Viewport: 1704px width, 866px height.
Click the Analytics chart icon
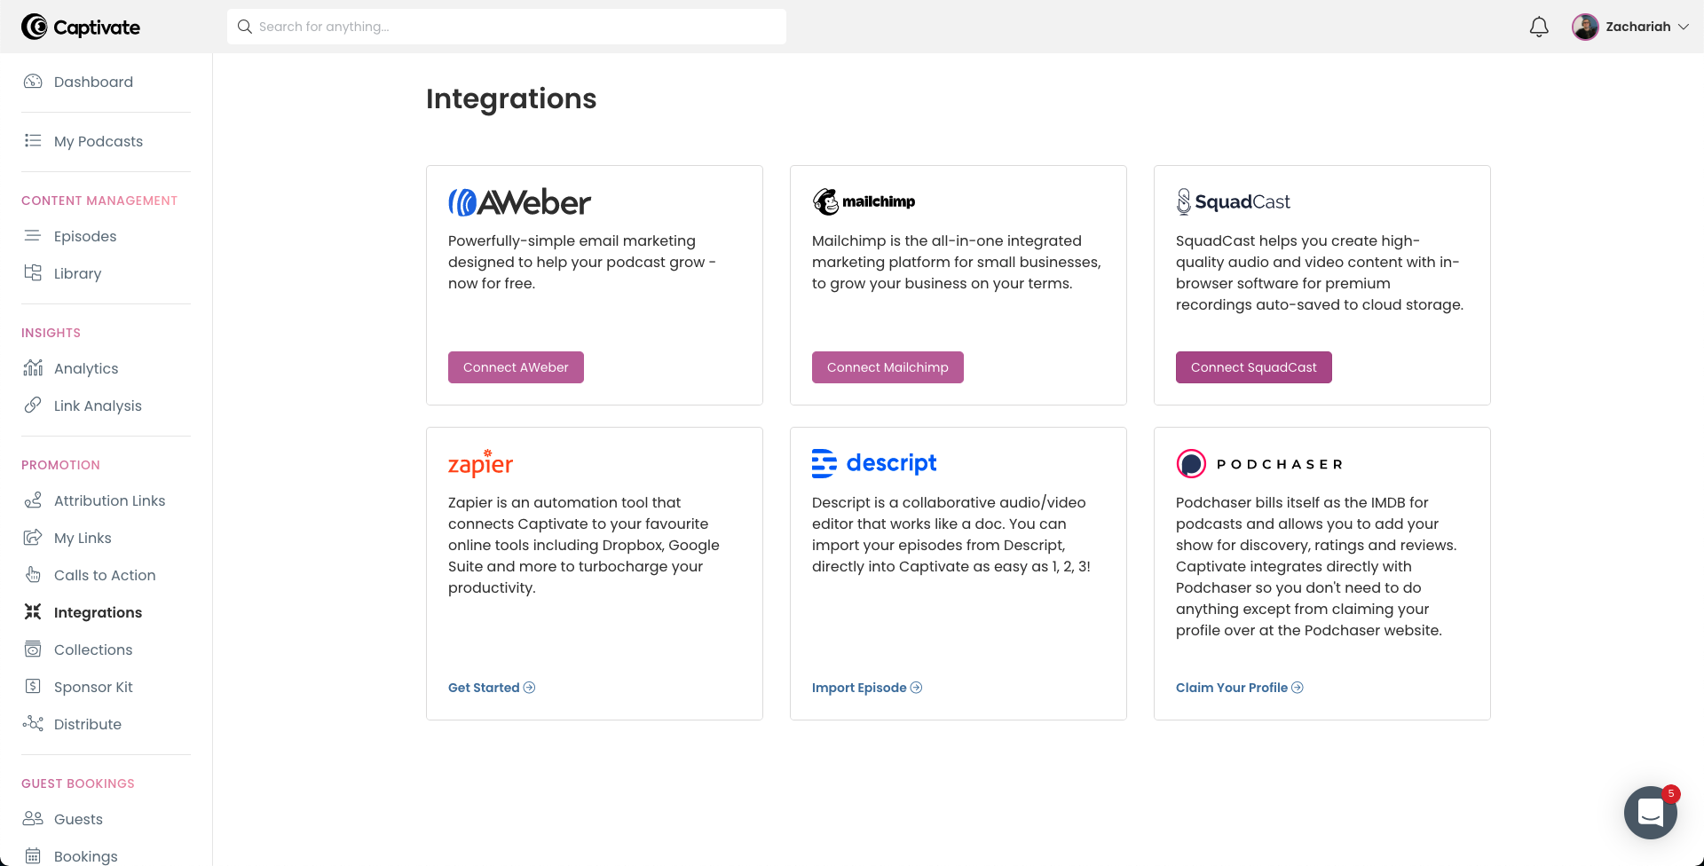coord(33,368)
